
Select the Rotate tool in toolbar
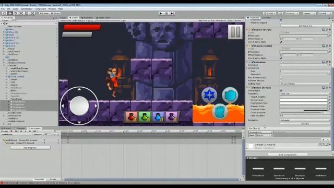pyautogui.click(x=16, y=13)
